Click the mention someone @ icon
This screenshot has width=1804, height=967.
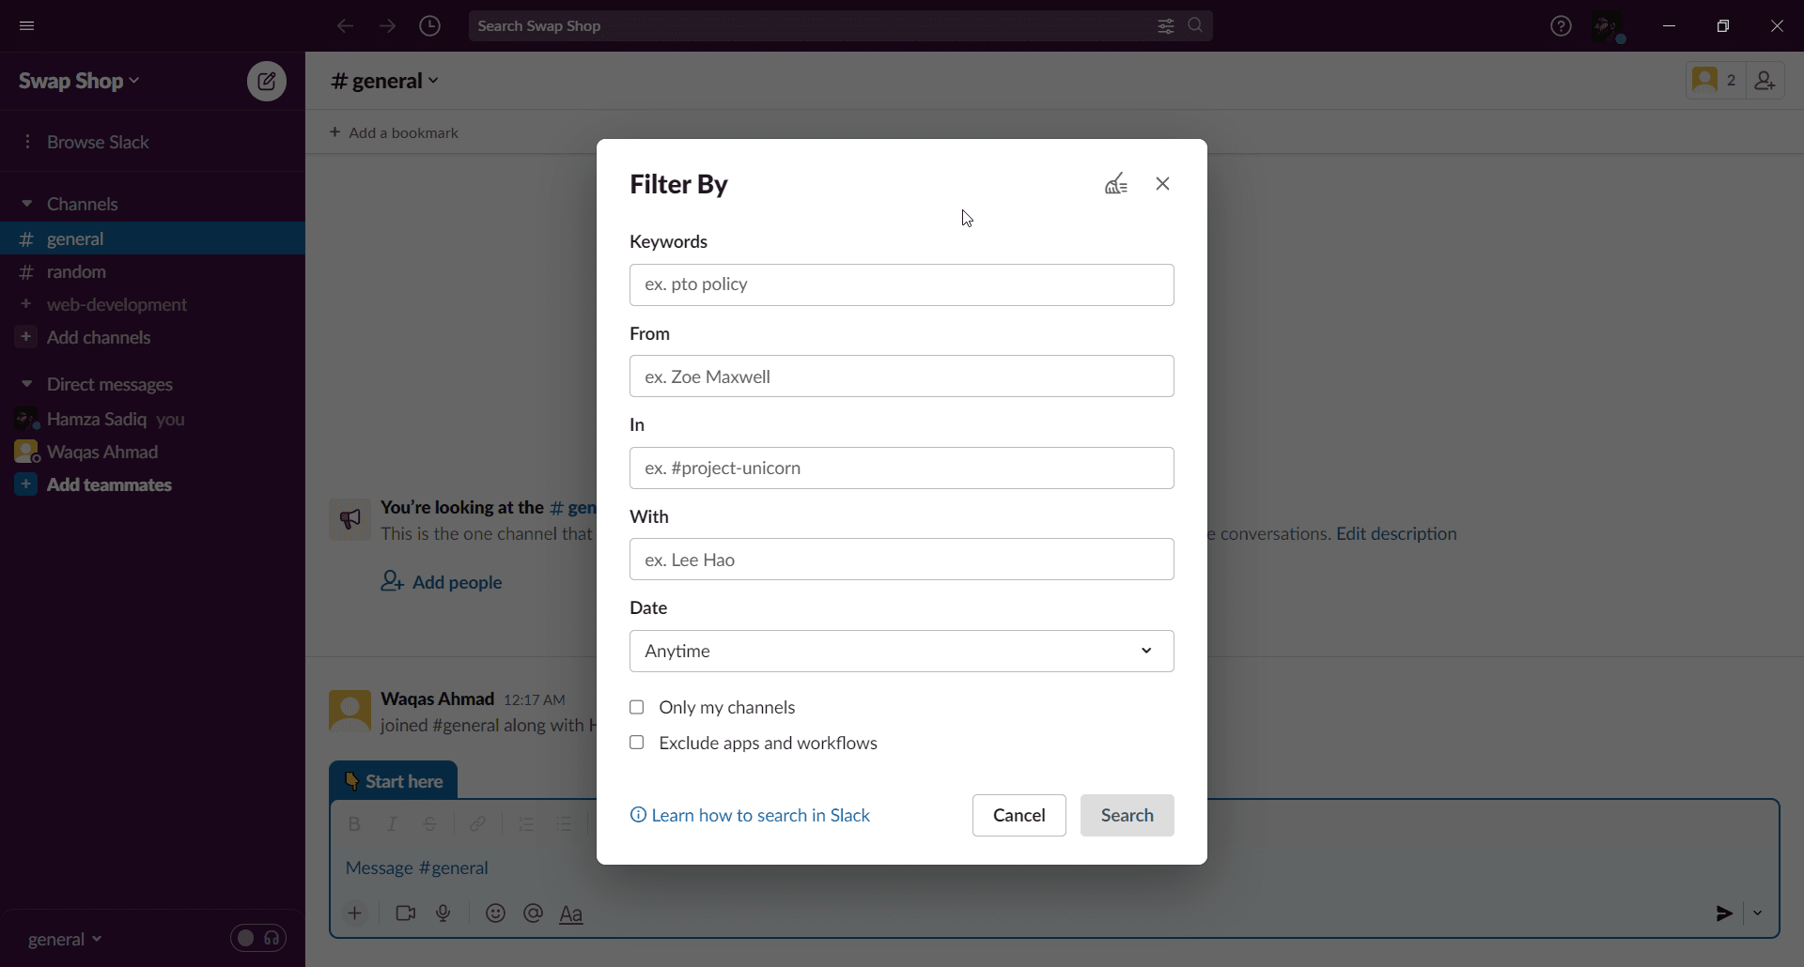click(534, 913)
